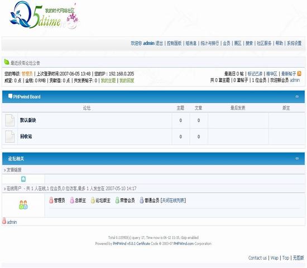Open 我的主题 link

pyautogui.click(x=108, y=80)
